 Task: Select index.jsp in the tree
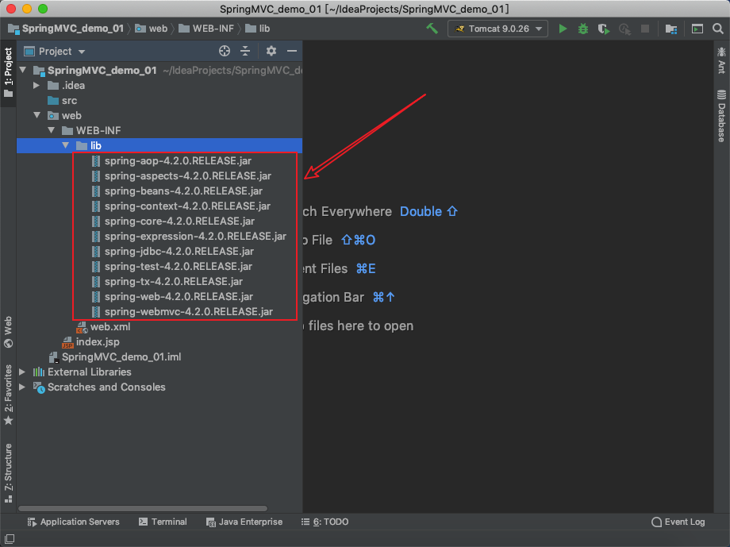pos(90,341)
